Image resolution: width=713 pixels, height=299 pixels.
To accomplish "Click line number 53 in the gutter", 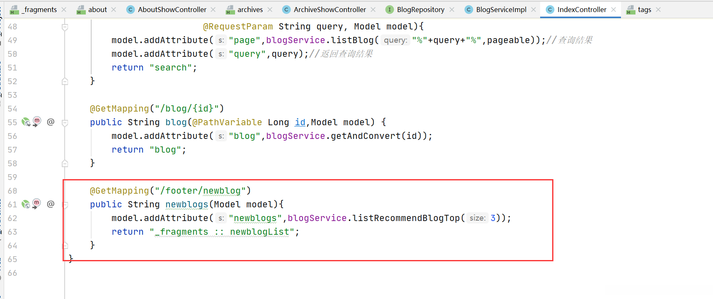I will (12, 95).
